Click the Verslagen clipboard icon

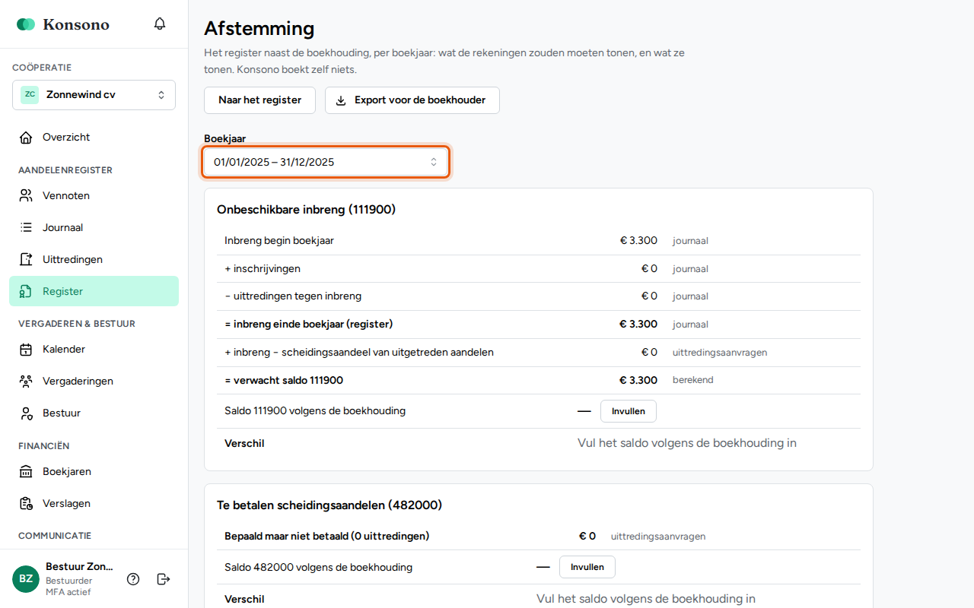pyautogui.click(x=26, y=504)
